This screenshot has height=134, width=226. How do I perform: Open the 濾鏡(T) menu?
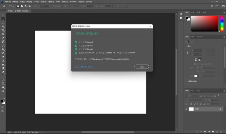[x=56, y=2]
